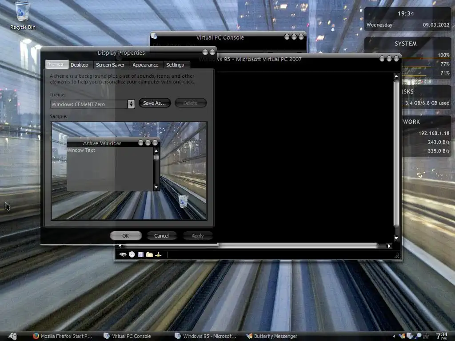Minimize the Virtual PC Console window
The image size is (455, 341).
click(287, 37)
